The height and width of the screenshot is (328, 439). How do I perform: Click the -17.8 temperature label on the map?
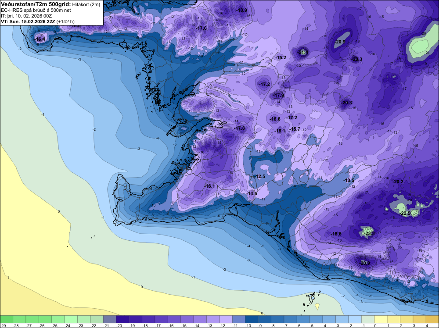pos(239,128)
